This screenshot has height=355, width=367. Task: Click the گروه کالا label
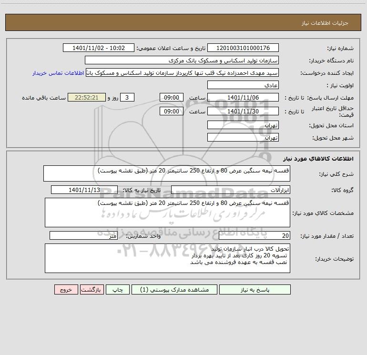click(342, 190)
